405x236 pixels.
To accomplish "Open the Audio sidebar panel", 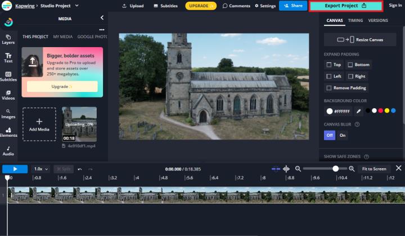I will coord(8,151).
